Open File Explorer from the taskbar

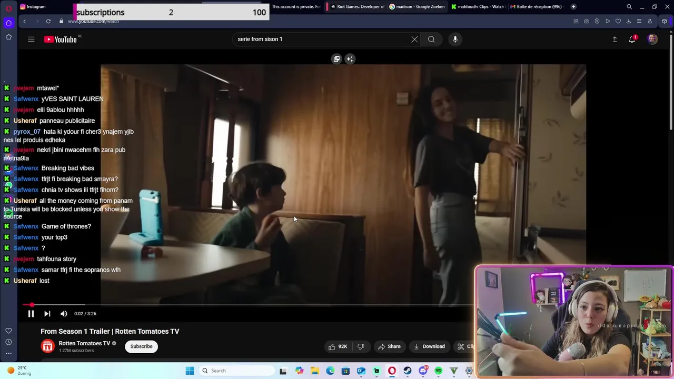[314, 371]
